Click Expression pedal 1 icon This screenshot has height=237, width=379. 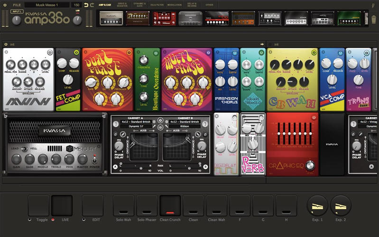pyautogui.click(x=317, y=206)
